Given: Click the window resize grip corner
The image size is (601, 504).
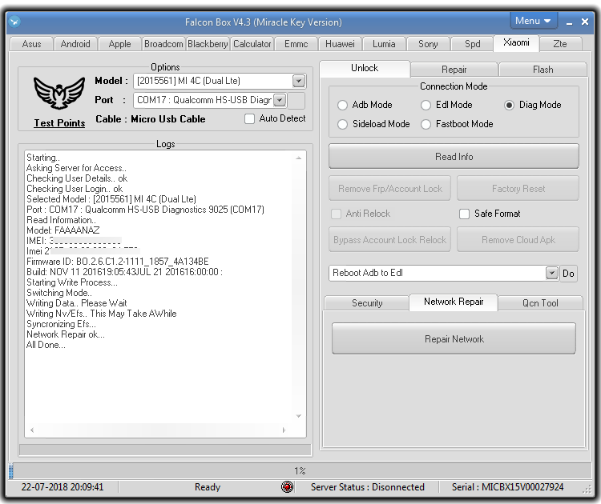Looking at the screenshot, I should [x=587, y=490].
